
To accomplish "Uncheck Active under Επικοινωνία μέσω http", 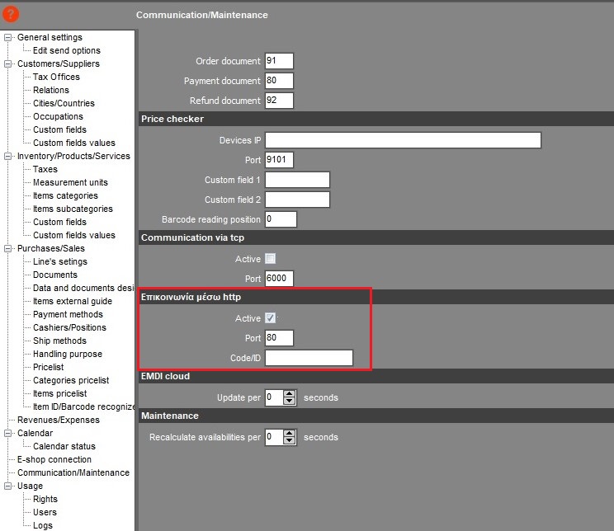I will 270,317.
